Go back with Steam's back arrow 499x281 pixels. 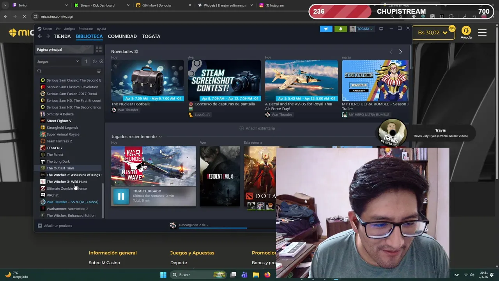coord(40,36)
